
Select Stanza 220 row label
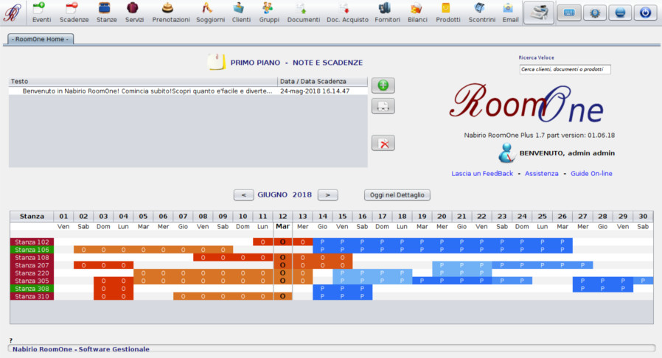(x=32, y=273)
